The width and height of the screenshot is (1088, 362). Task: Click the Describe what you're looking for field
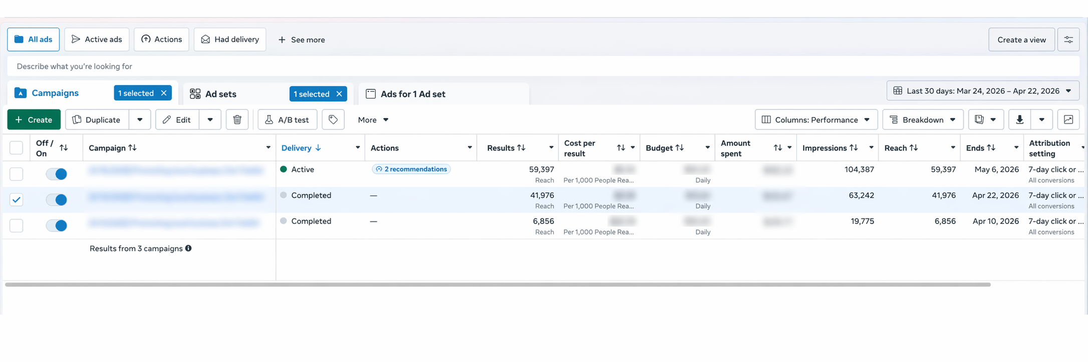543,66
